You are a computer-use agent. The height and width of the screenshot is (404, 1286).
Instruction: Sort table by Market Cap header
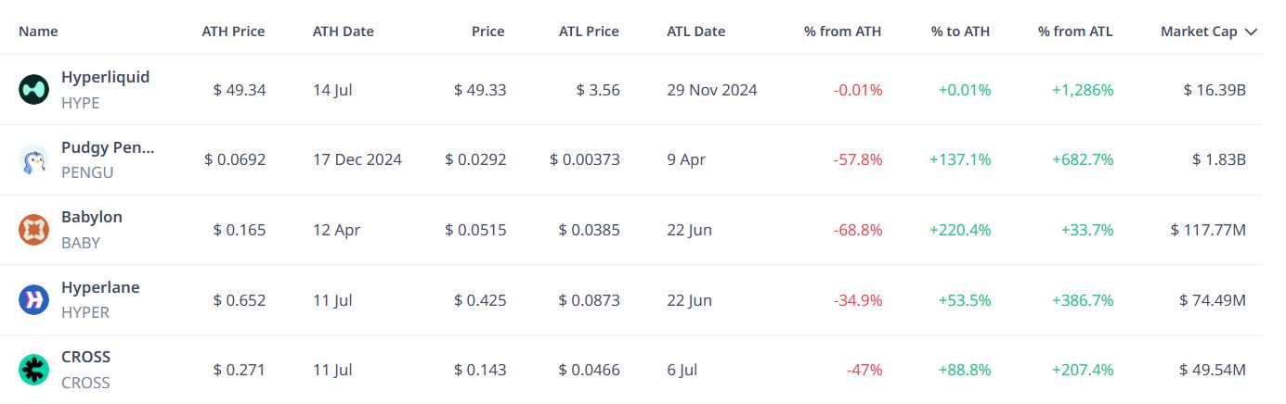(1199, 32)
